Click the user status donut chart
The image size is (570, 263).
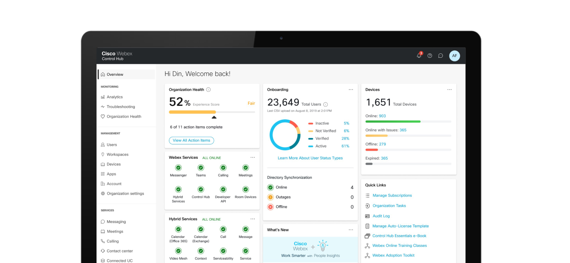click(285, 134)
